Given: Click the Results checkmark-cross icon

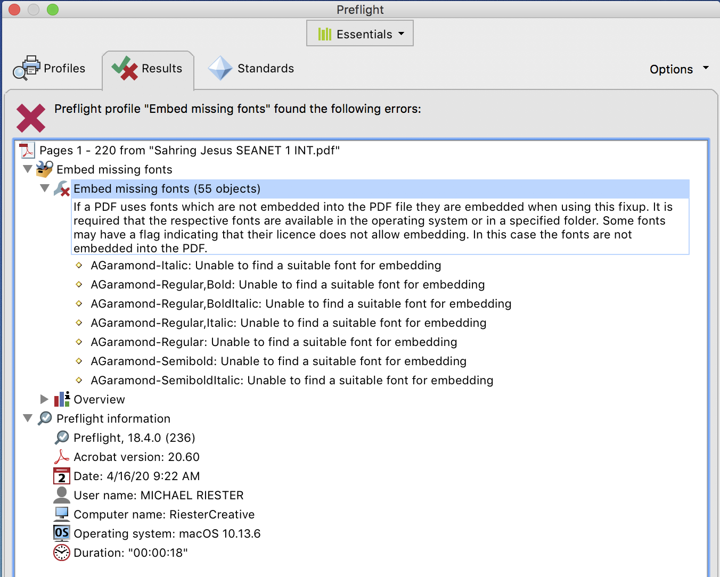Looking at the screenshot, I should point(125,68).
